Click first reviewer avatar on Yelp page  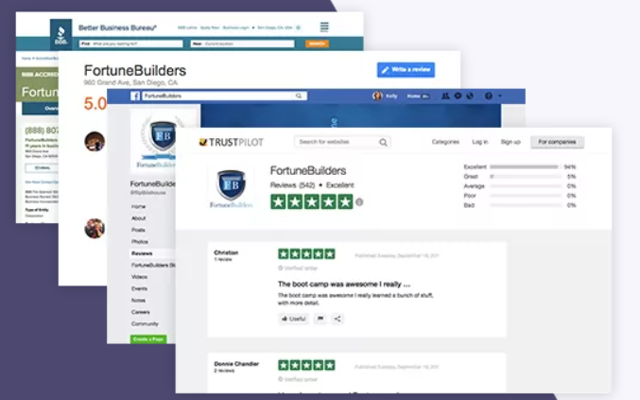coord(95,141)
